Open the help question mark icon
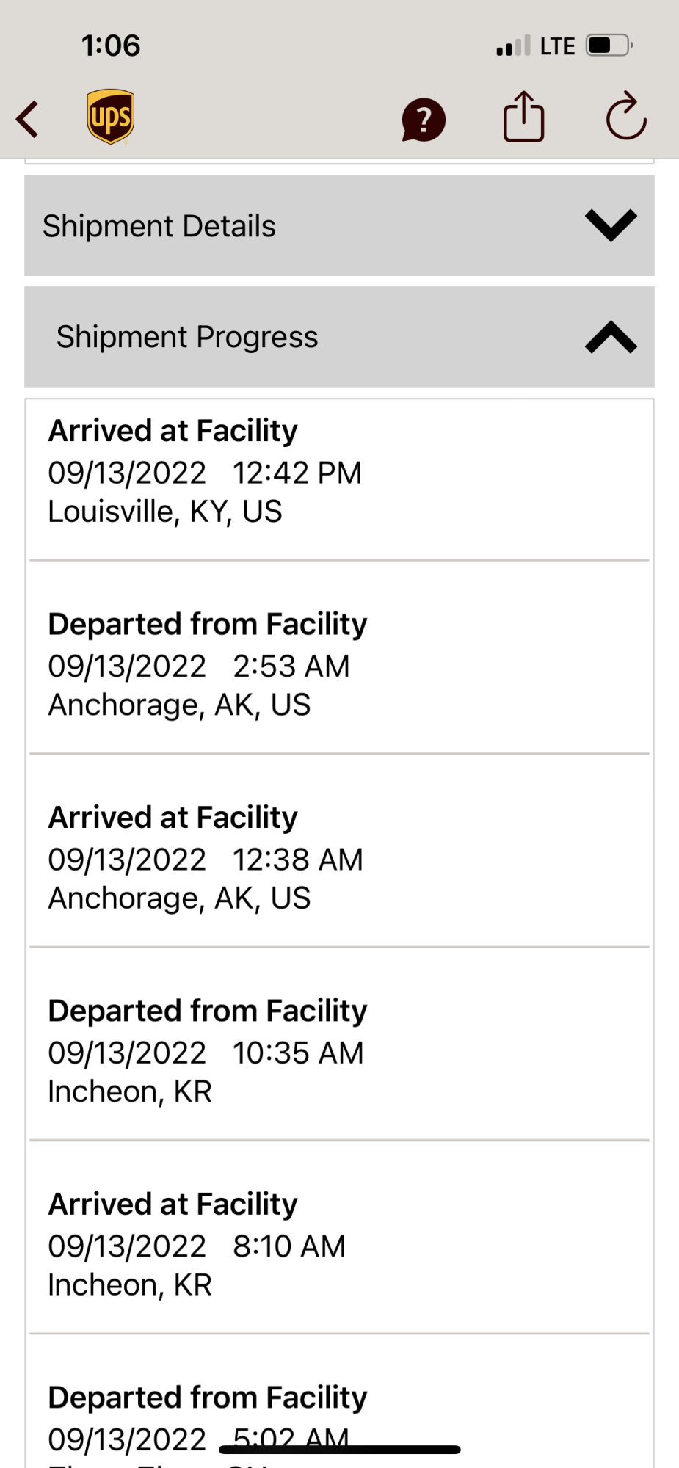679x1468 pixels. pyautogui.click(x=424, y=120)
